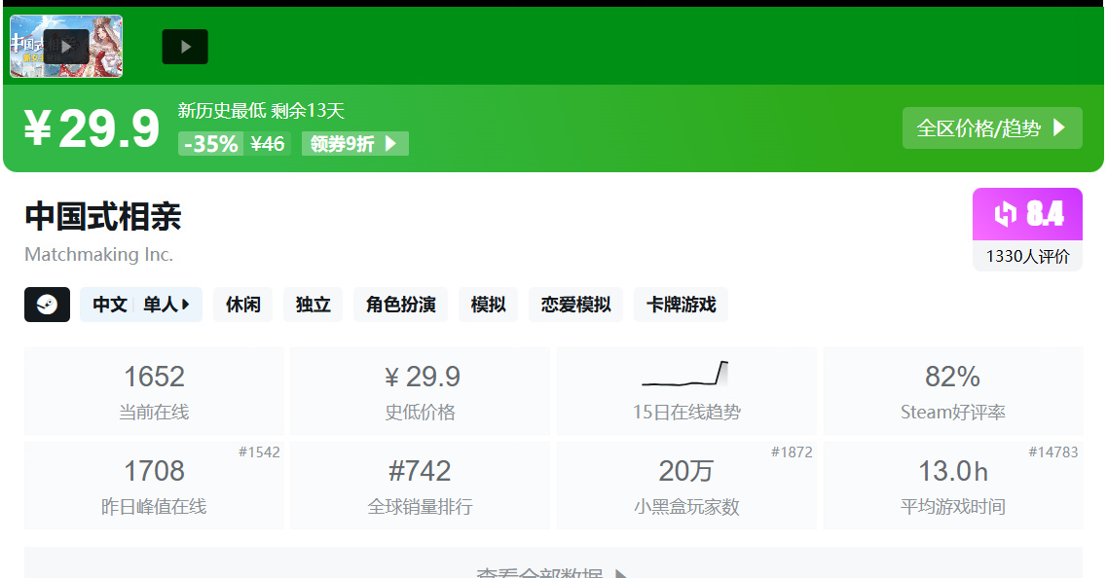Select the 独立 tag
This screenshot has width=1107, height=578.
coord(313,305)
